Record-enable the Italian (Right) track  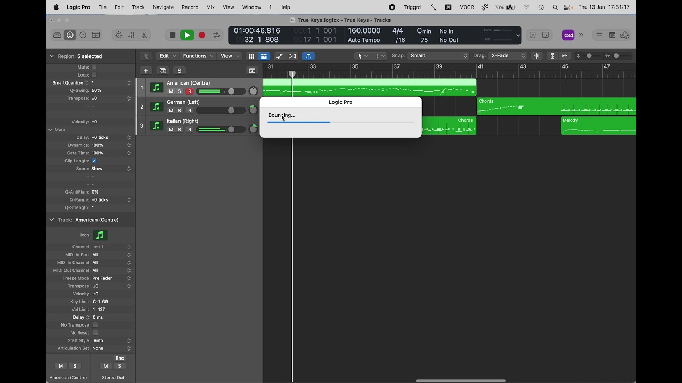[x=189, y=130]
